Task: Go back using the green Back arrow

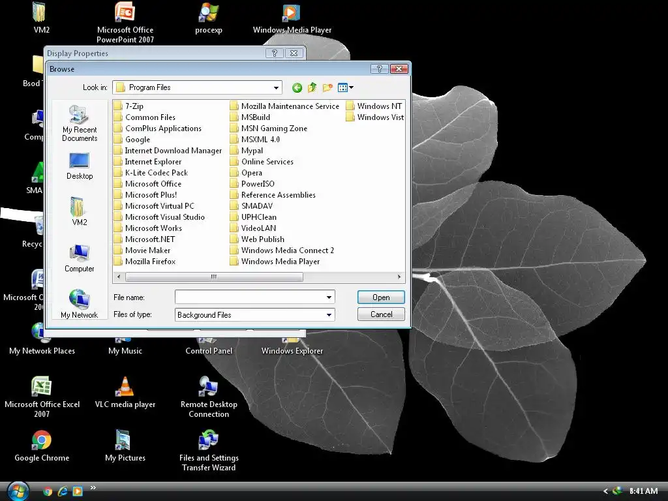Action: coord(297,88)
